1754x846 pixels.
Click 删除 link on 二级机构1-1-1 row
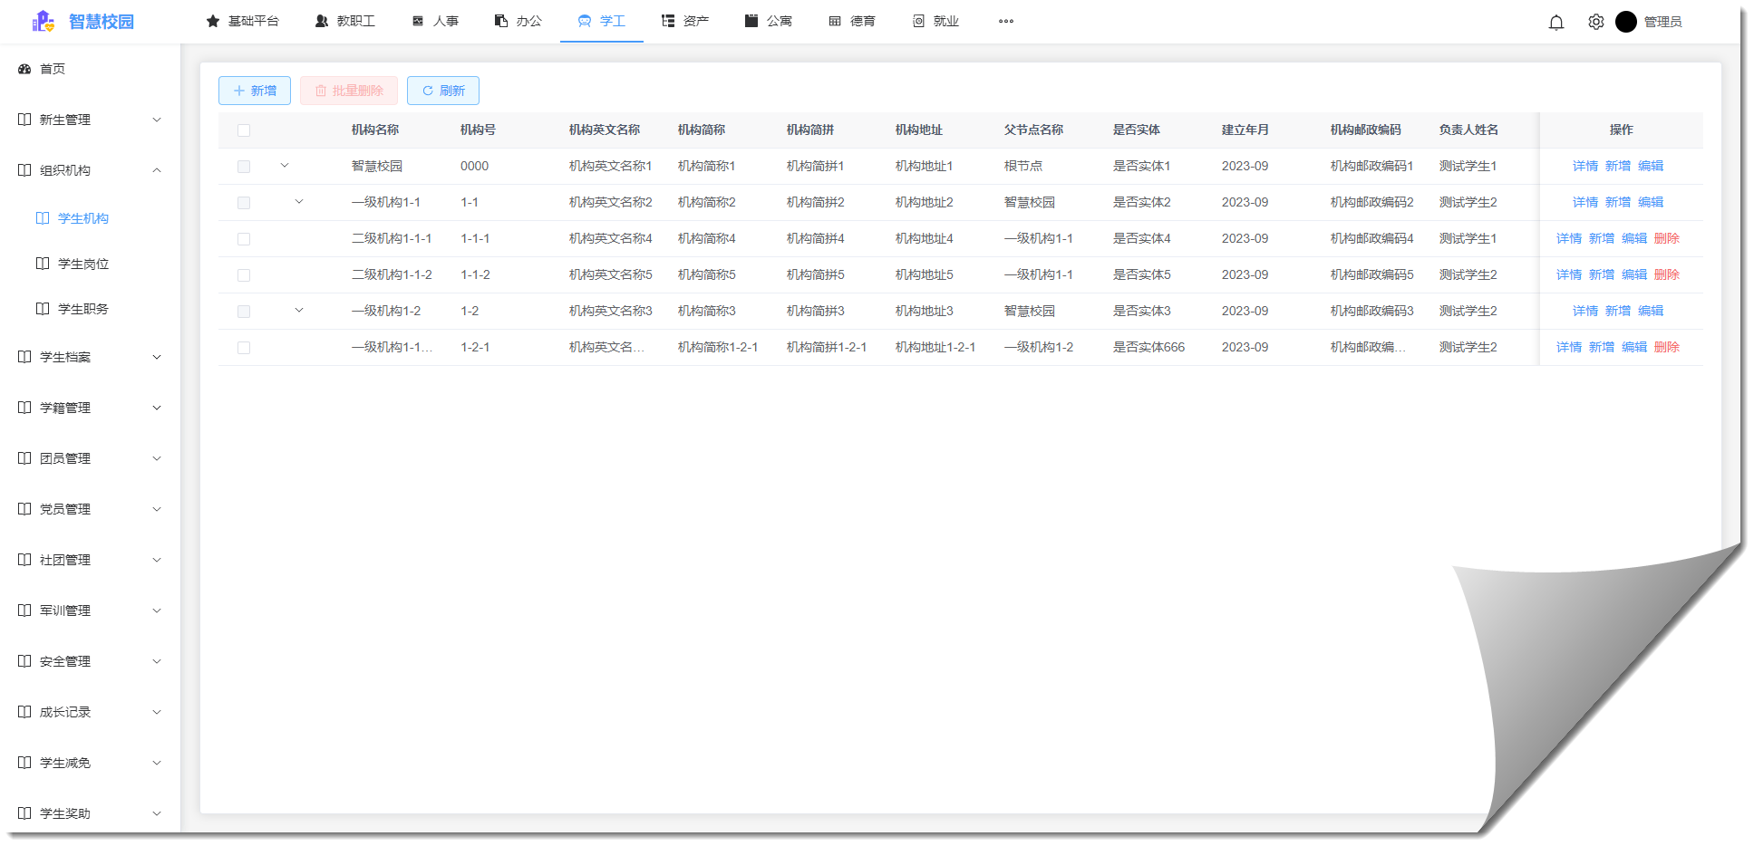(x=1667, y=238)
